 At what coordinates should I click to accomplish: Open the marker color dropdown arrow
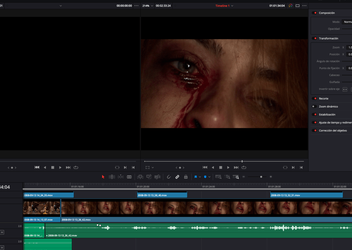209,177
